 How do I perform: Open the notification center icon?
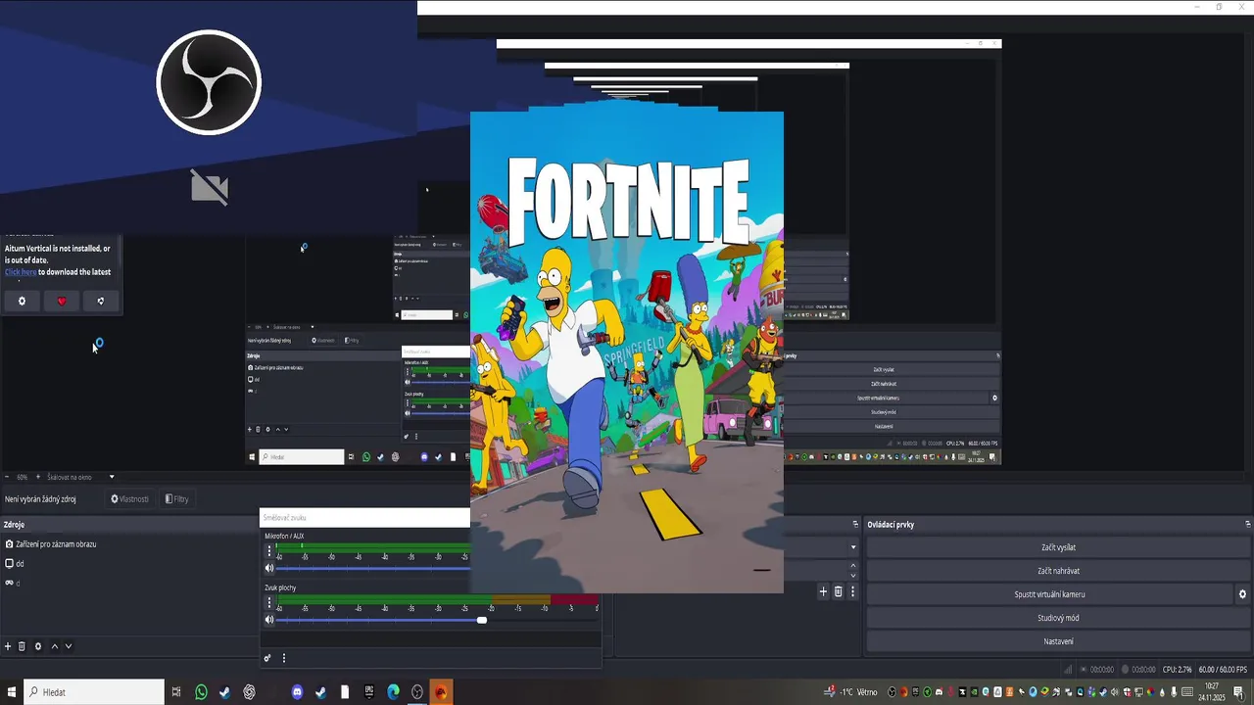point(1239,692)
